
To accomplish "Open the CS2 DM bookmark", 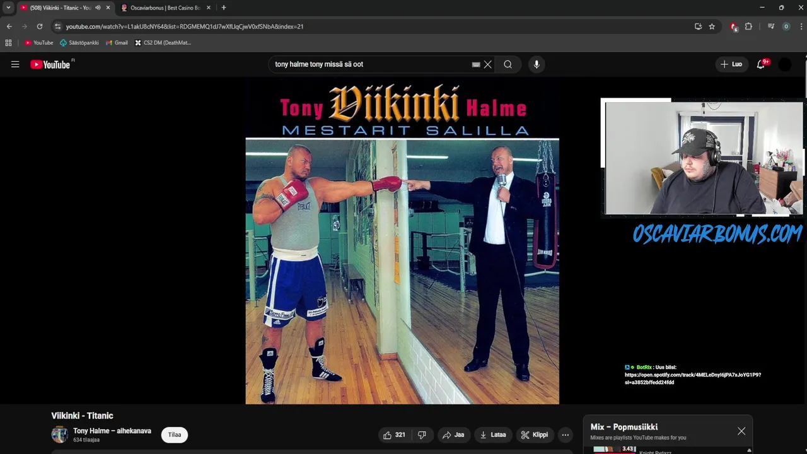I will coord(163,43).
